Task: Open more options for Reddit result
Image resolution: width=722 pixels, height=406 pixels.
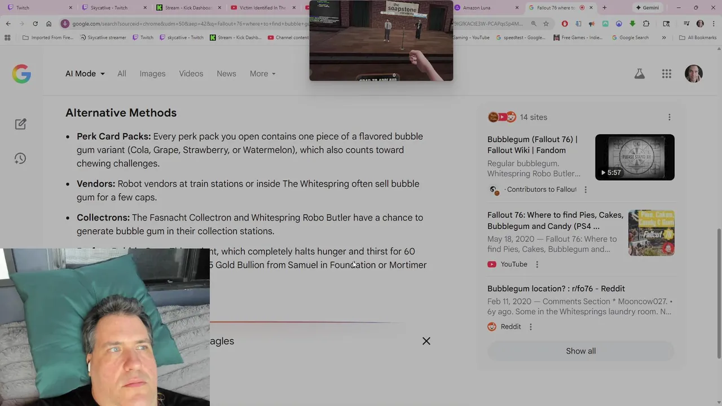Action: coord(530,327)
